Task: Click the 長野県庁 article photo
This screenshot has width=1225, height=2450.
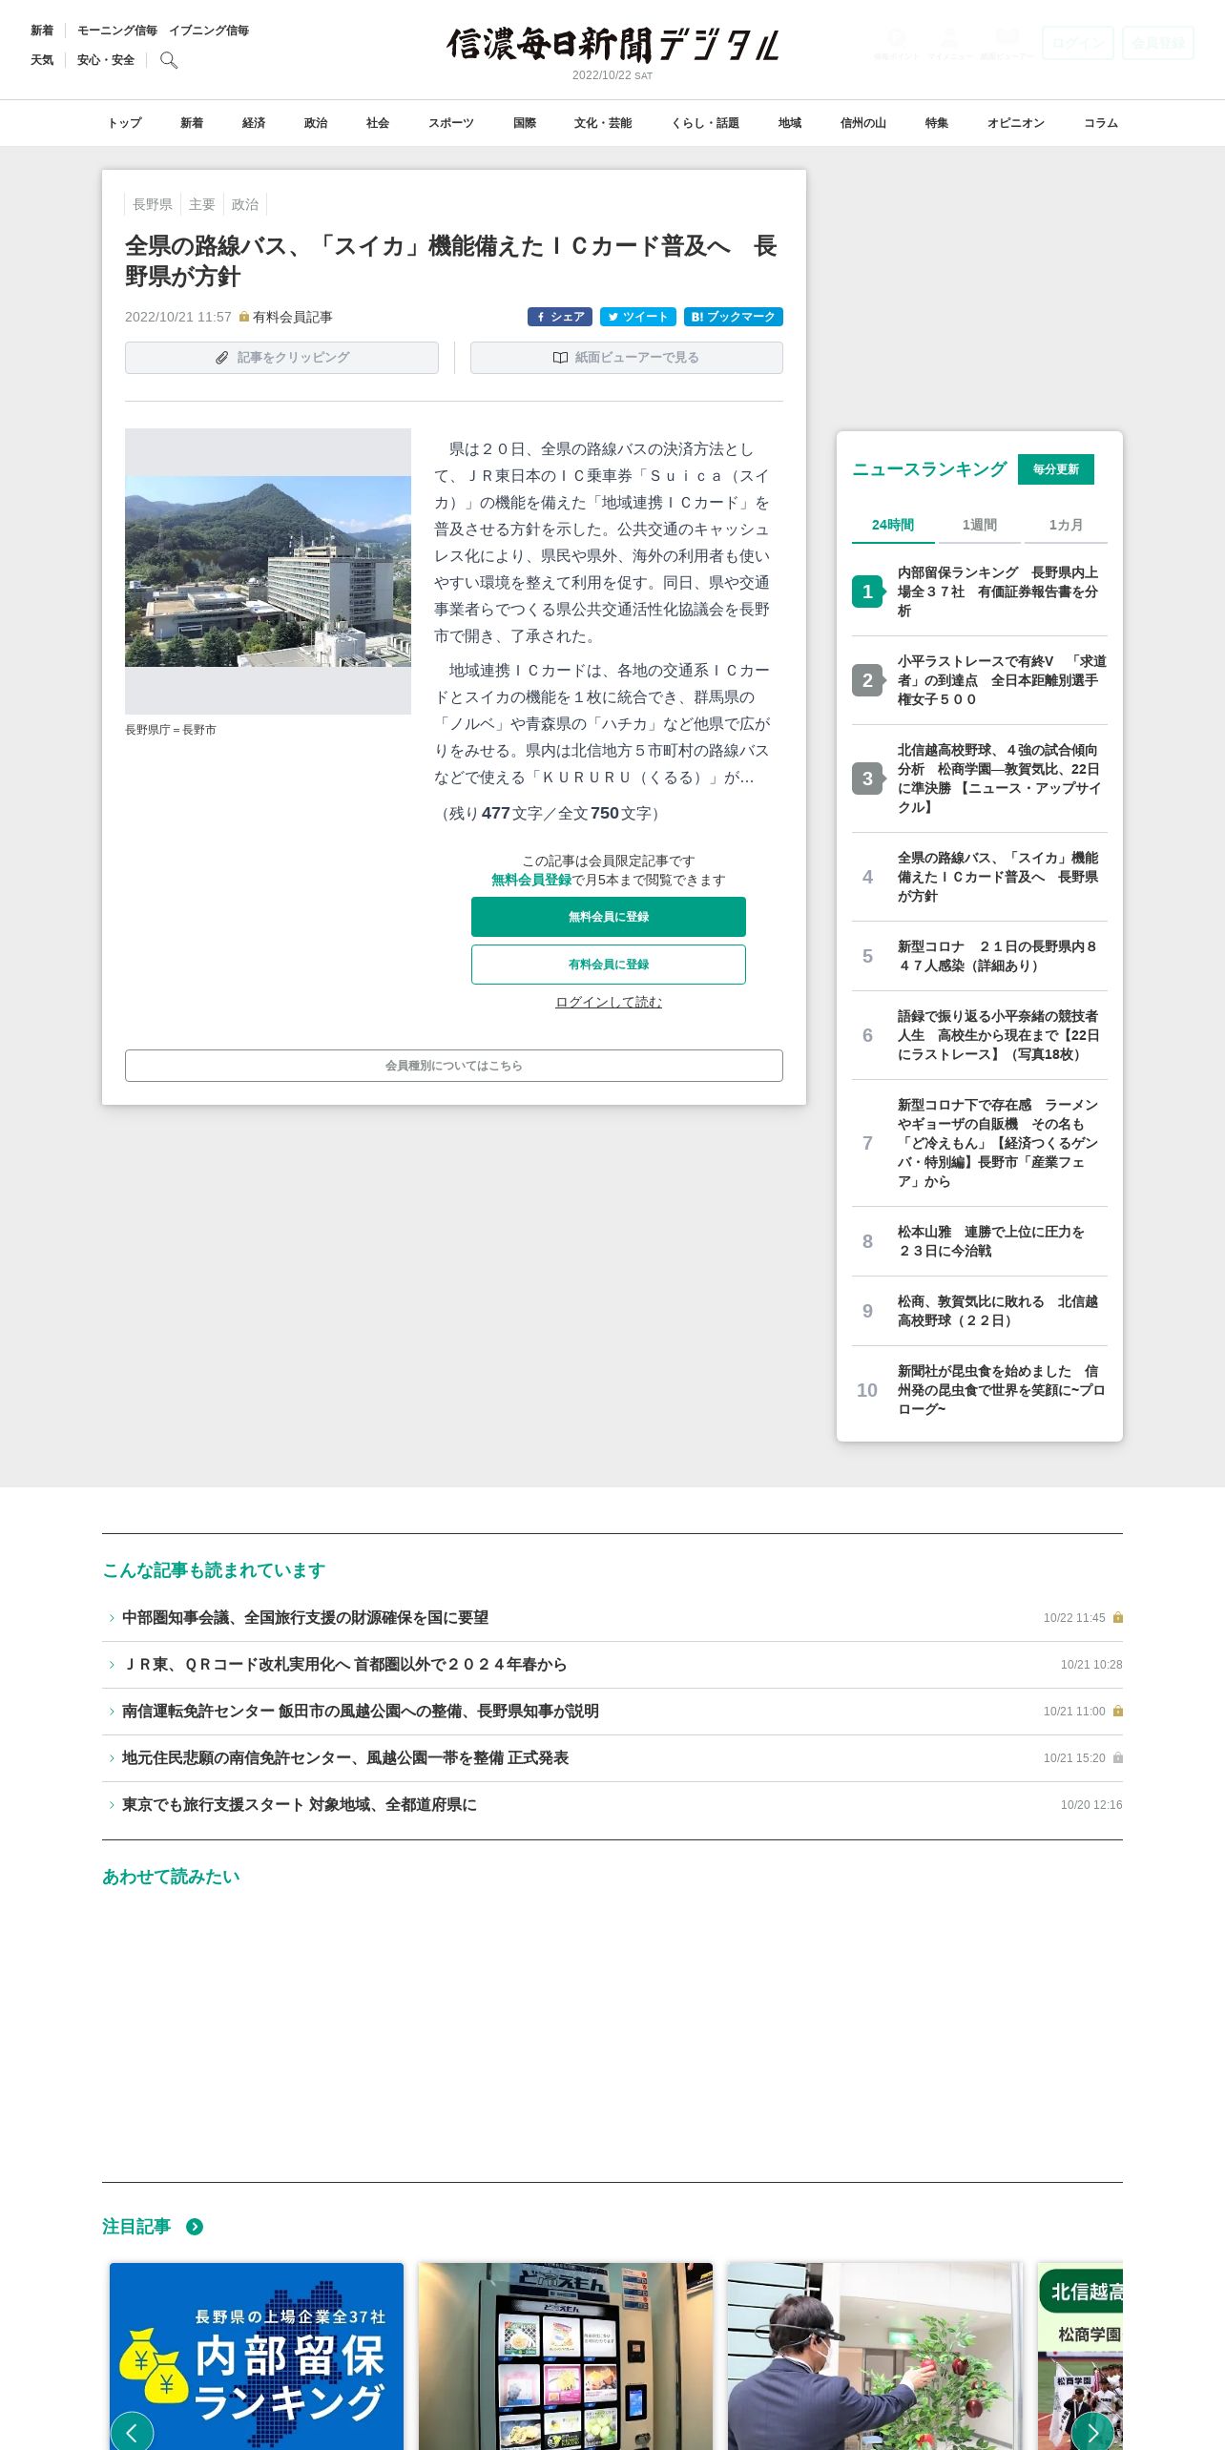Action: pos(268,571)
